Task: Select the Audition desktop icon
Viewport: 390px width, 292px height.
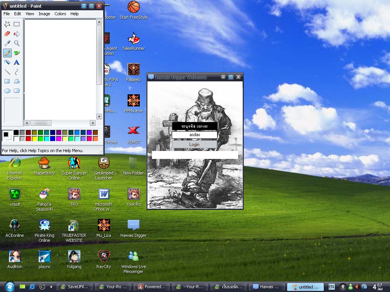Action: point(15,260)
